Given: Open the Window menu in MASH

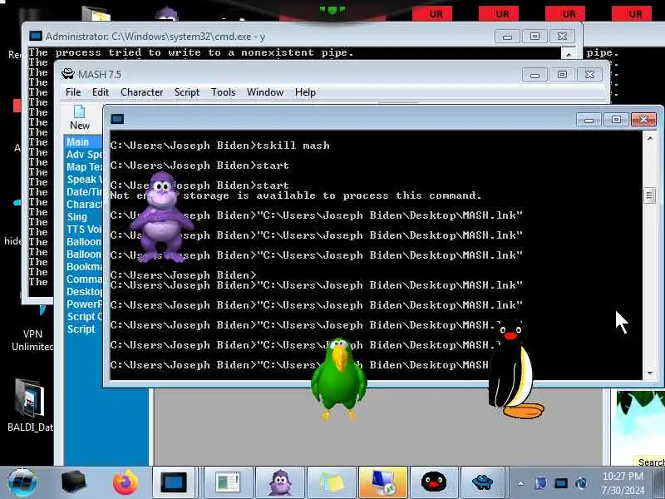Looking at the screenshot, I should (x=265, y=92).
